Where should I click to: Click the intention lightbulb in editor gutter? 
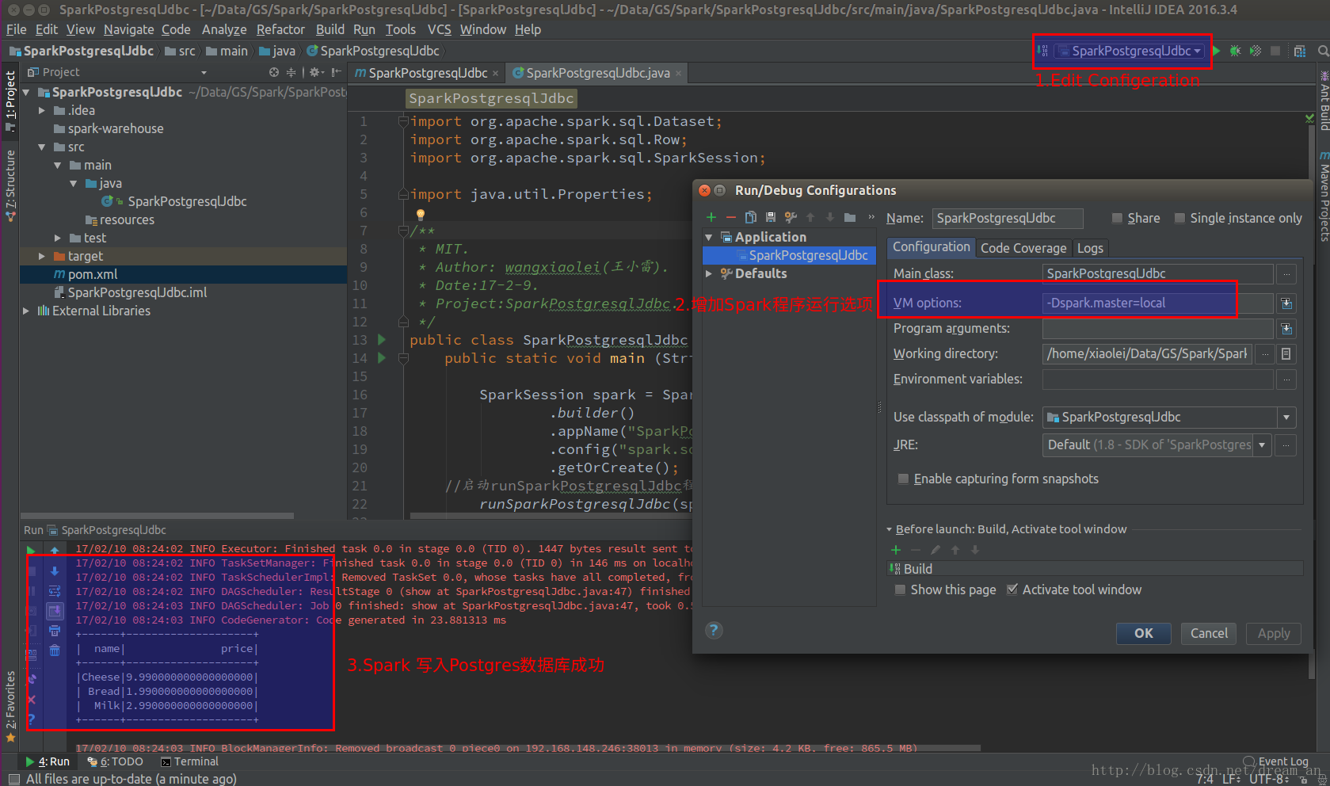[421, 214]
